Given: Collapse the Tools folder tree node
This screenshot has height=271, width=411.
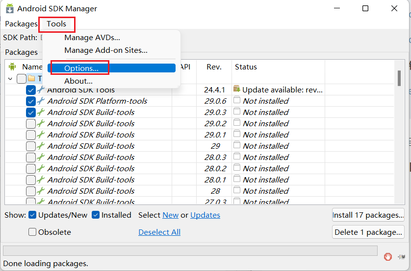Looking at the screenshot, I should coord(10,78).
